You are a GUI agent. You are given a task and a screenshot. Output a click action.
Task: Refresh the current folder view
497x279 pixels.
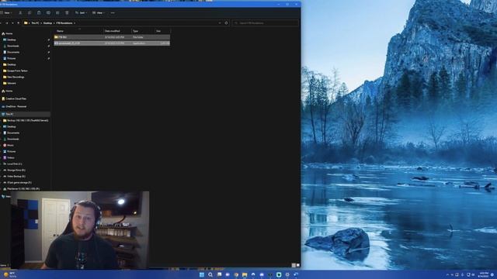(x=226, y=23)
